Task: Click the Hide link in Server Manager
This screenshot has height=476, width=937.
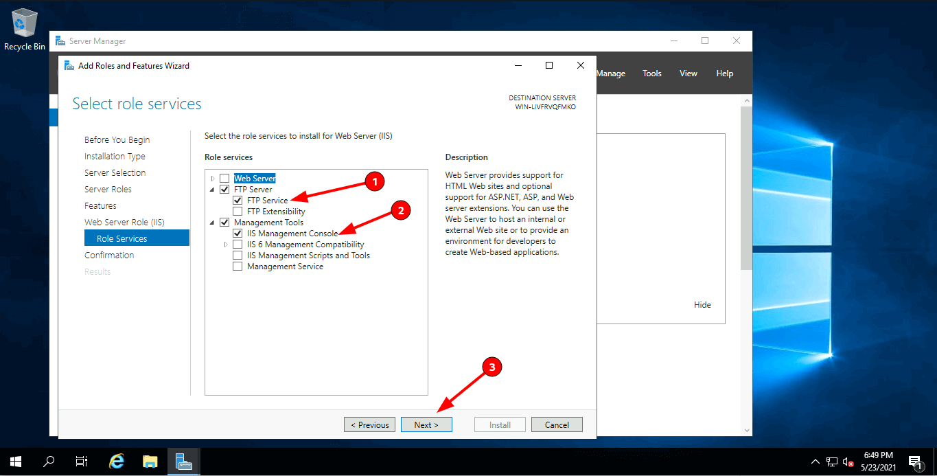Action: (702, 305)
